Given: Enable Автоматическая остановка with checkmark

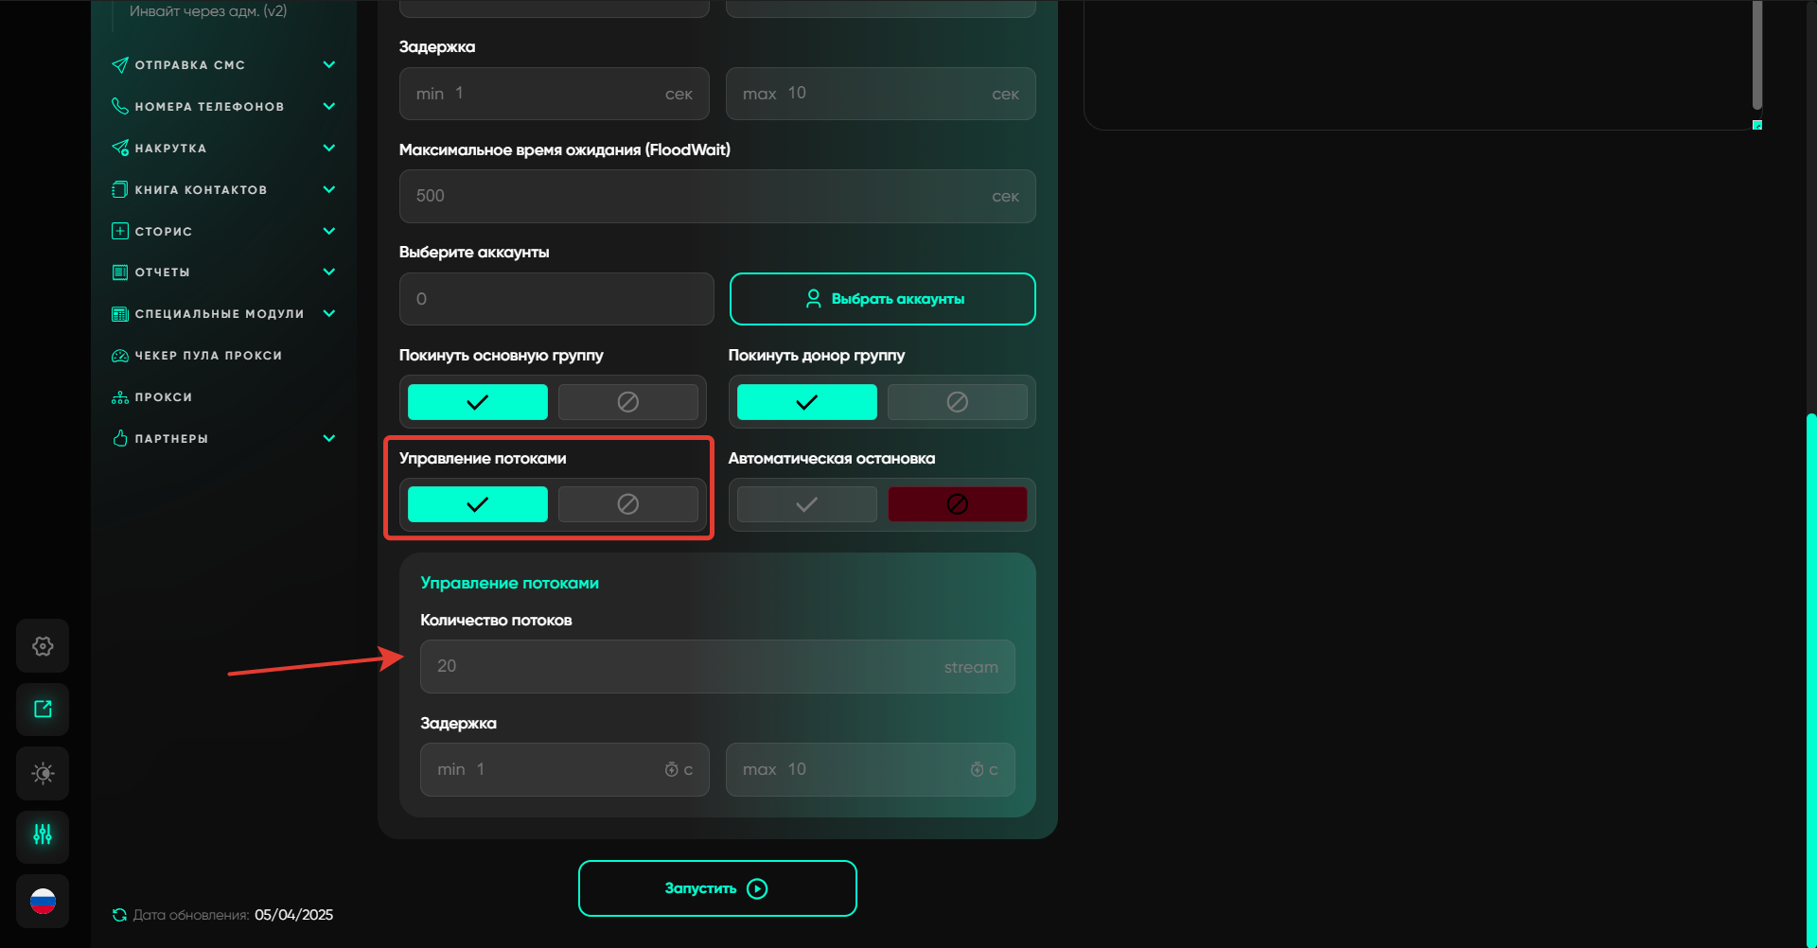Looking at the screenshot, I should 806,504.
